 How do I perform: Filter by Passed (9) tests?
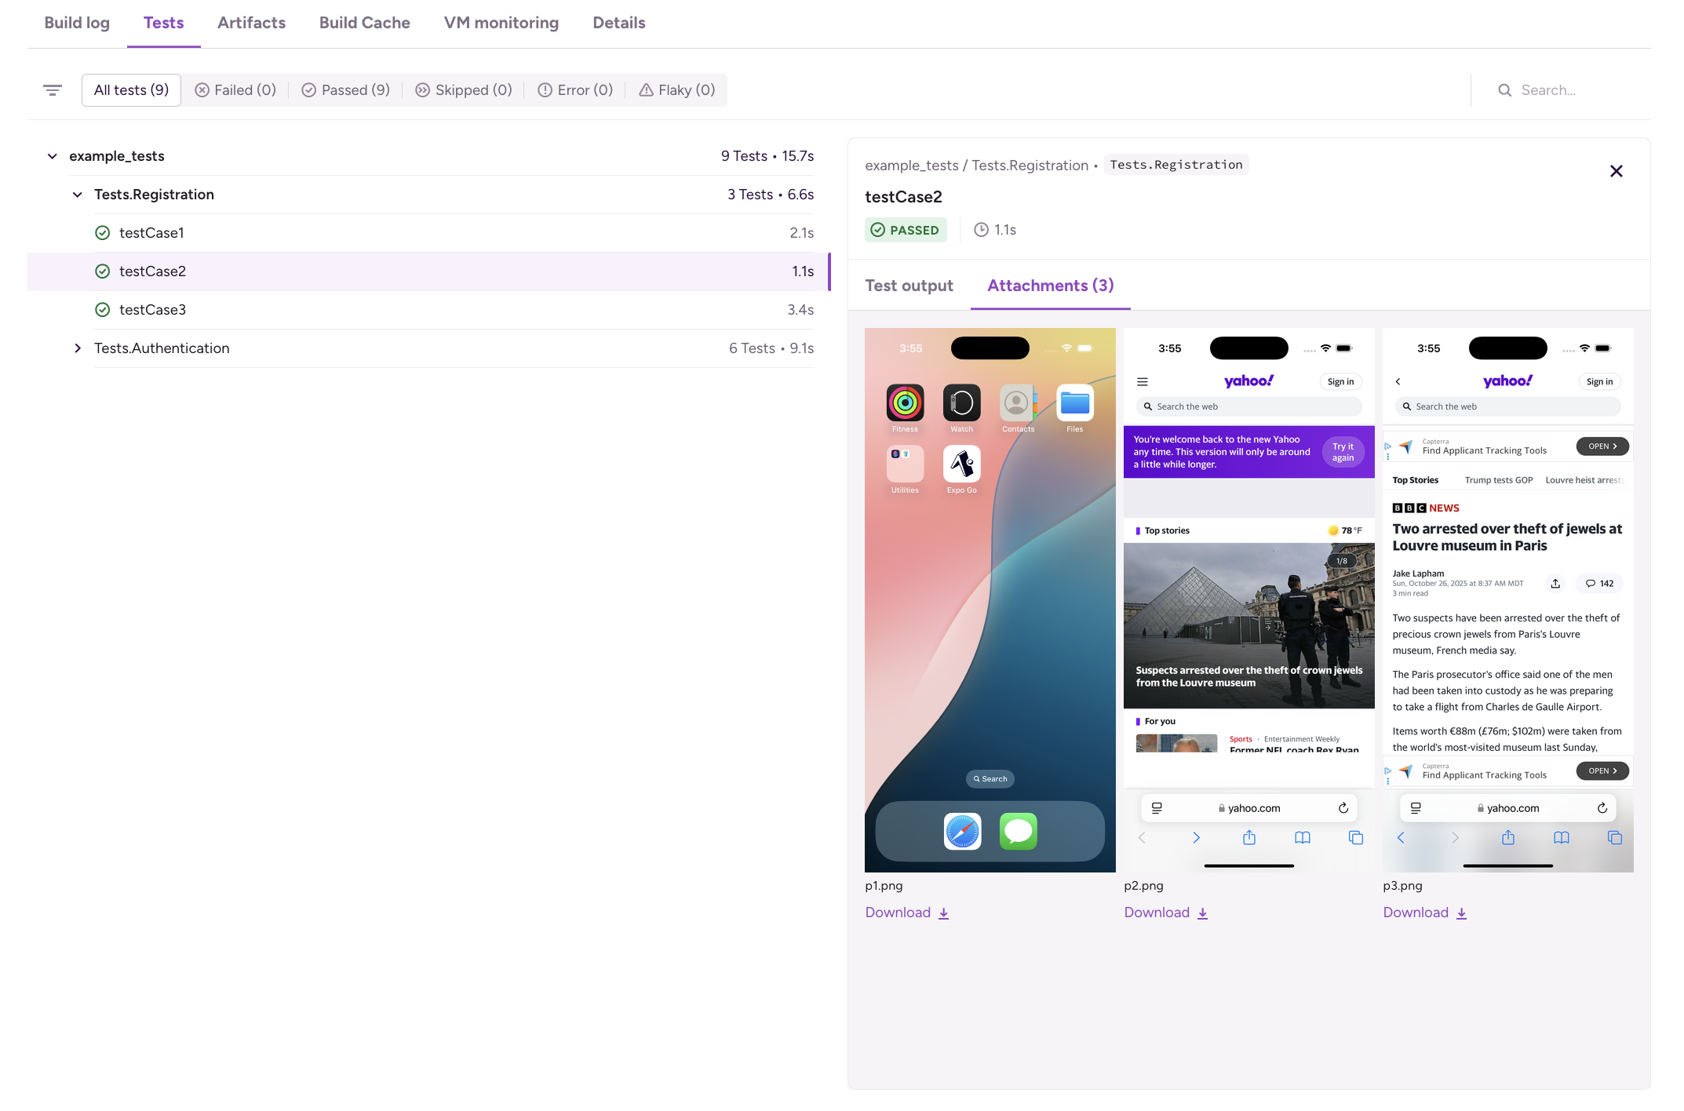click(x=346, y=90)
